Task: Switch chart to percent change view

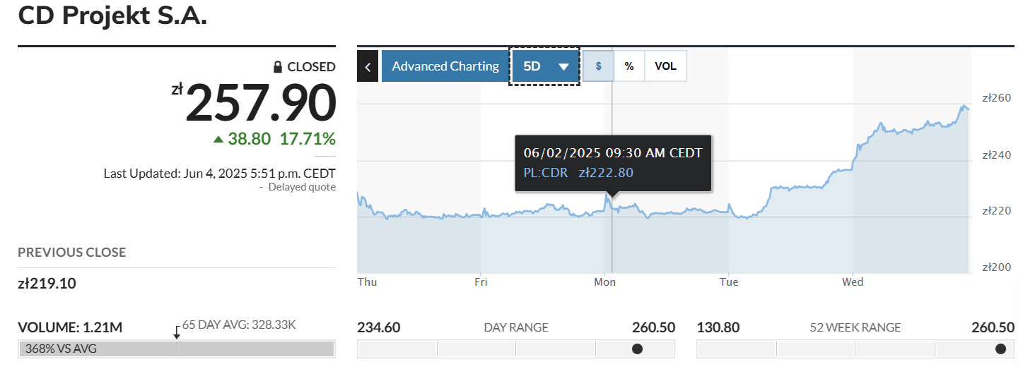Action: (629, 66)
